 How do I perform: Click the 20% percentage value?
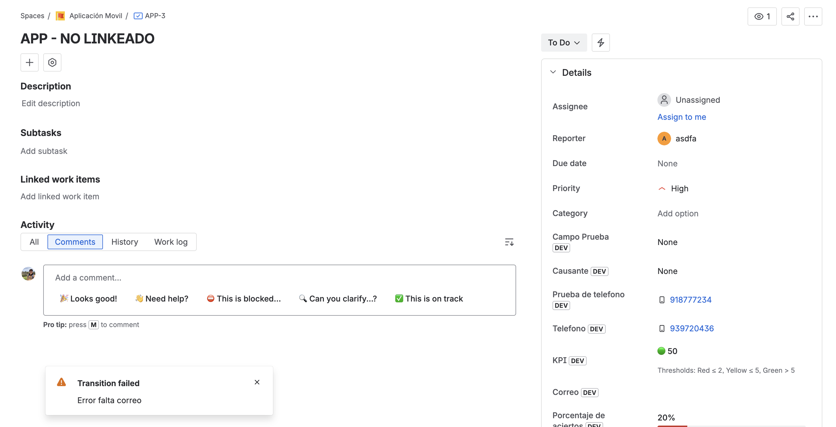(x=666, y=418)
